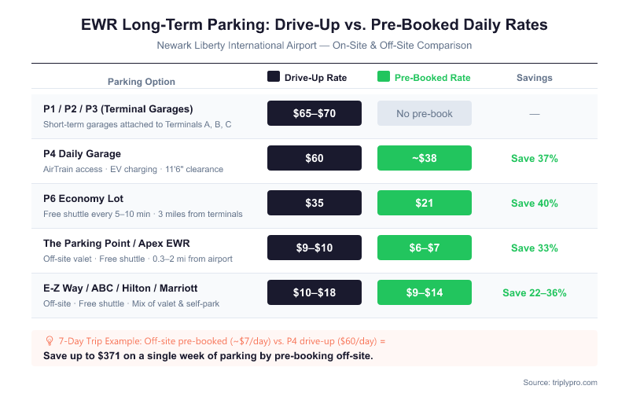The height and width of the screenshot is (393, 629).
Task: Click the Save 37% savings text
Action: [x=535, y=159]
